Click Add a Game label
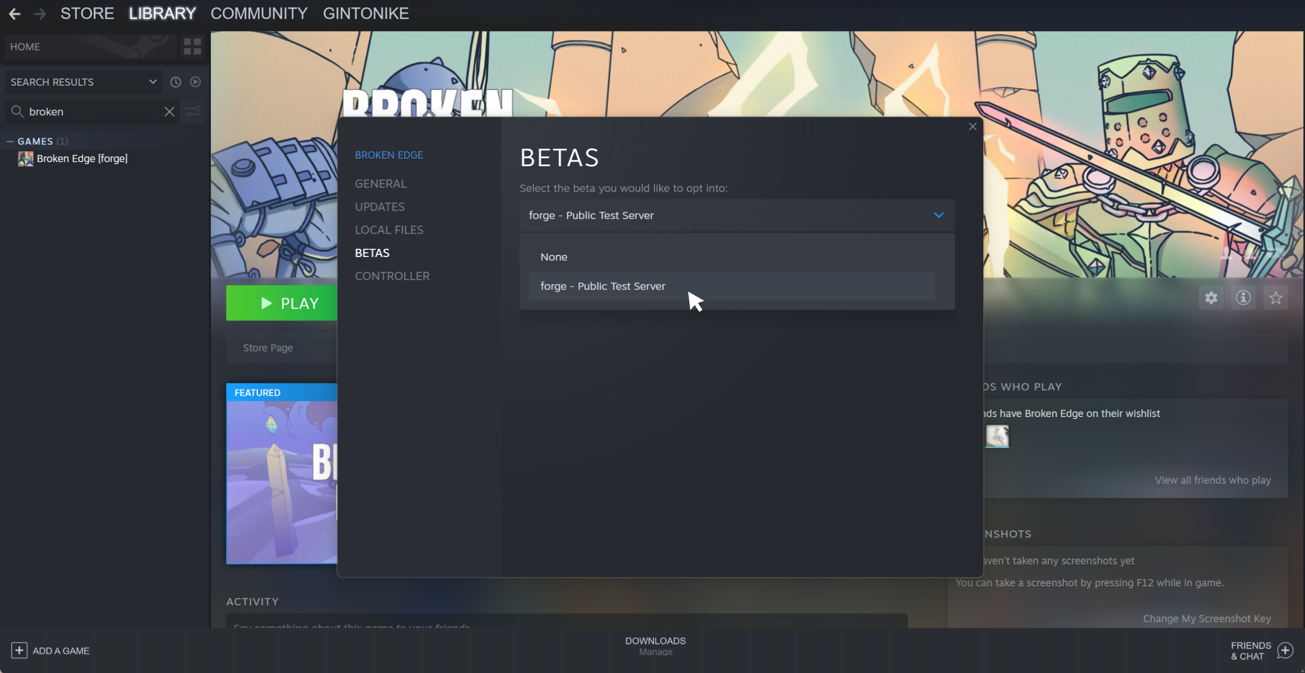 pyautogui.click(x=61, y=651)
